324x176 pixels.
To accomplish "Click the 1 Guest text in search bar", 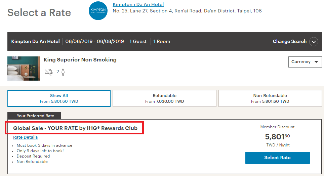I will (x=138, y=41).
